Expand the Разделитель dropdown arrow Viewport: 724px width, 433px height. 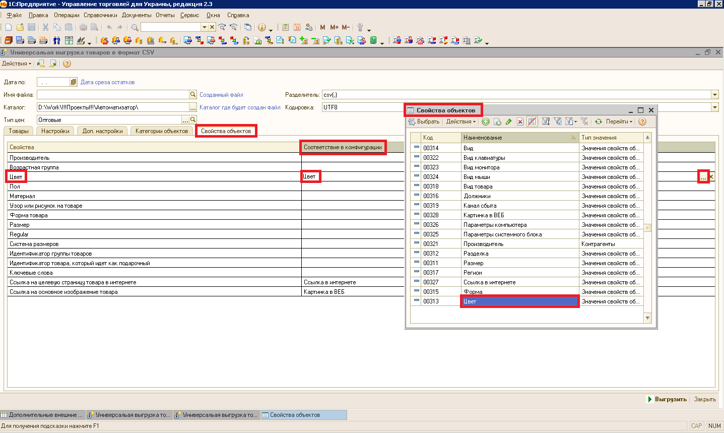click(x=714, y=95)
